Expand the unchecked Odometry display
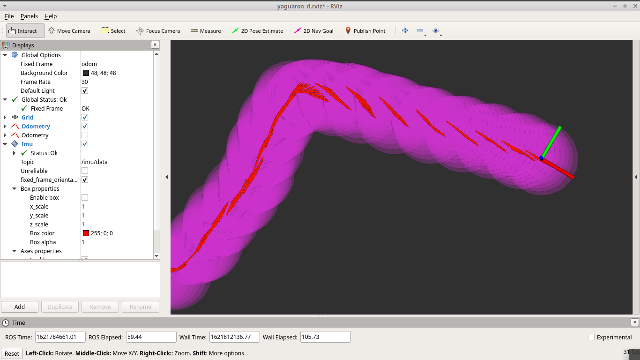The image size is (640, 360). [5, 135]
